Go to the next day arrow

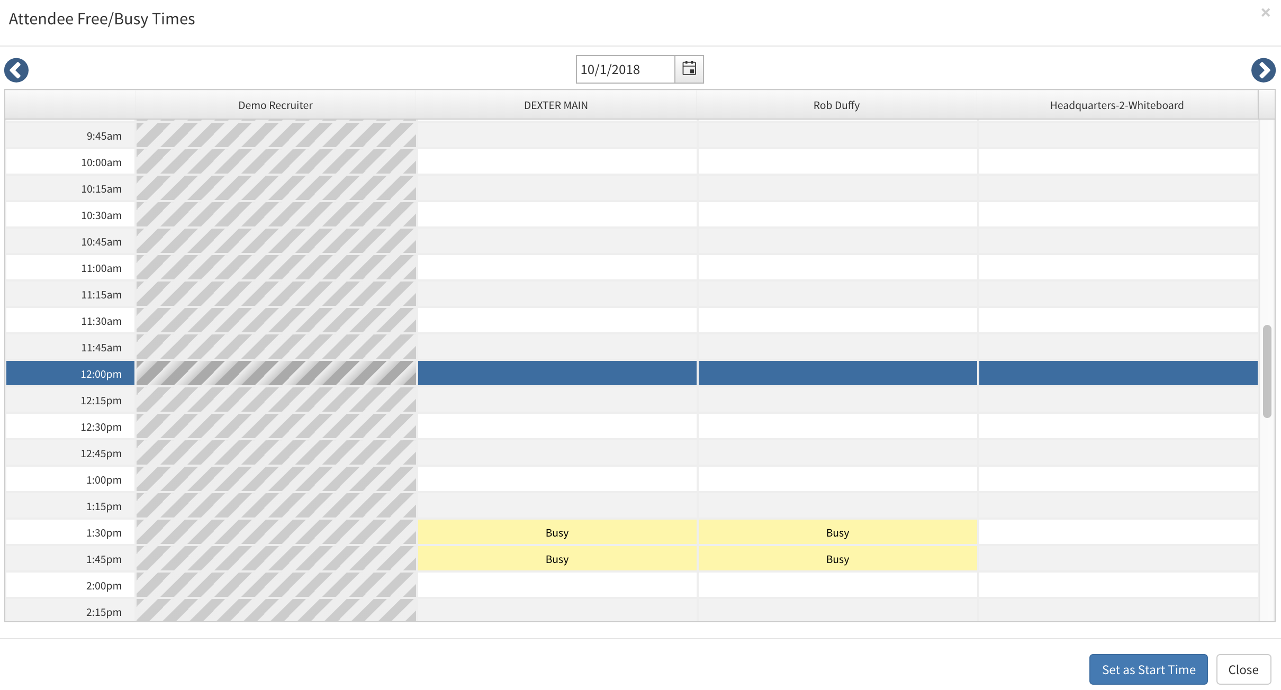tap(1263, 70)
